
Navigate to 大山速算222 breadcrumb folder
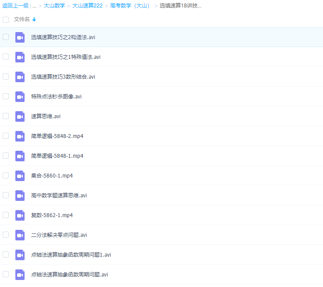tap(87, 6)
